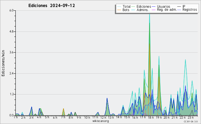Image resolution: width=201 pixels, height=124 pixels.
Task: Click the orange Bots legend line swatch
Action: pyautogui.click(x=119, y=10)
